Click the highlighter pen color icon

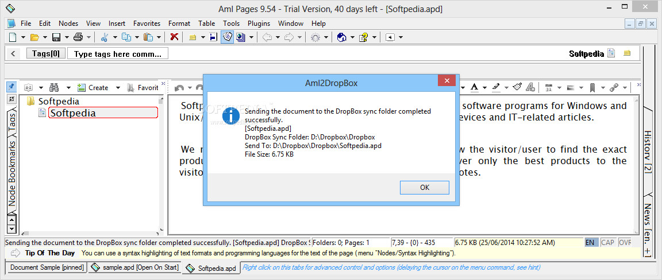[496, 87]
